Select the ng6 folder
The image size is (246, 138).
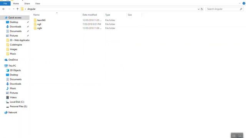[39, 24]
